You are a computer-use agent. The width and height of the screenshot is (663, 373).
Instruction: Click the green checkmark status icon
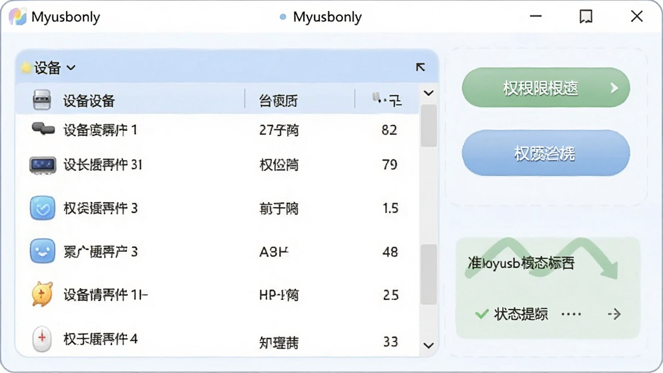482,314
